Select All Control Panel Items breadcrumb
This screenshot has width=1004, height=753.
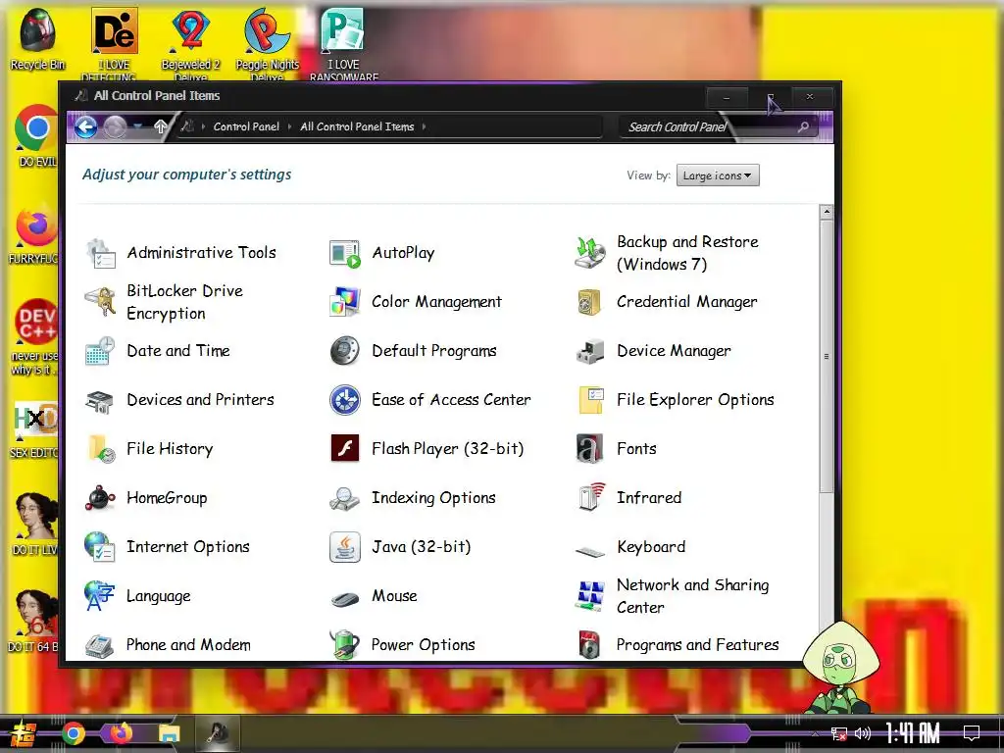point(357,126)
